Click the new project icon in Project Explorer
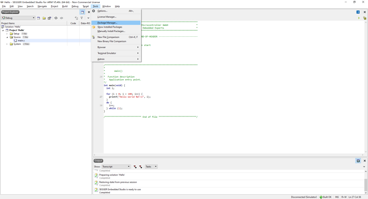 (39, 18)
